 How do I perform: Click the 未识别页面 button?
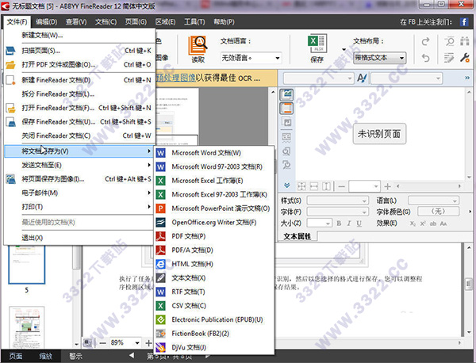[378, 133]
